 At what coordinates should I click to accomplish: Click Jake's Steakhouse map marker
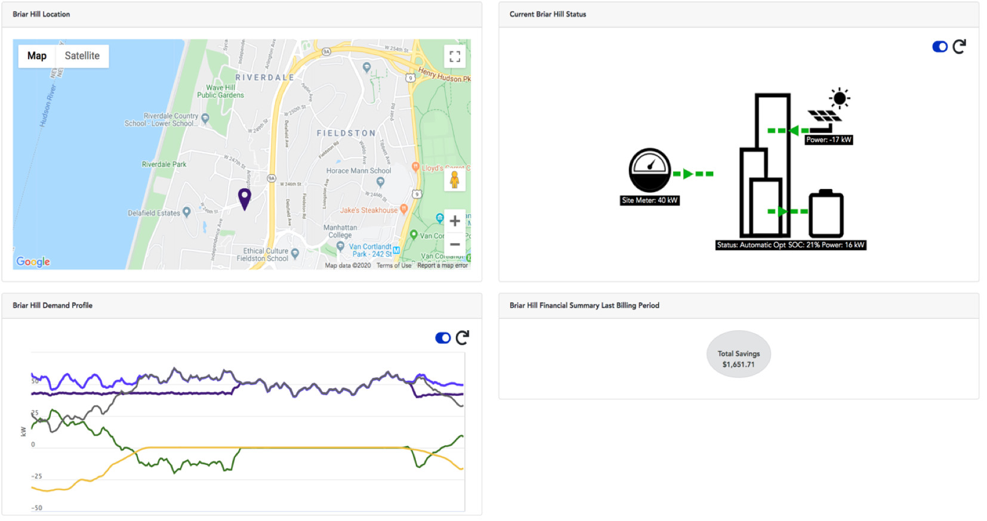(x=404, y=209)
